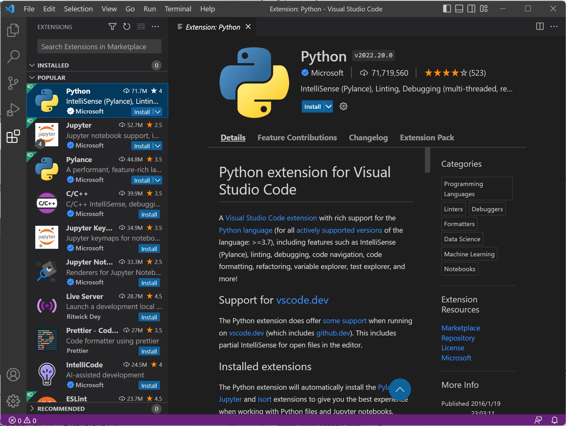Toggle the bottom panel layout icon
The height and width of the screenshot is (426, 566).
(459, 9)
